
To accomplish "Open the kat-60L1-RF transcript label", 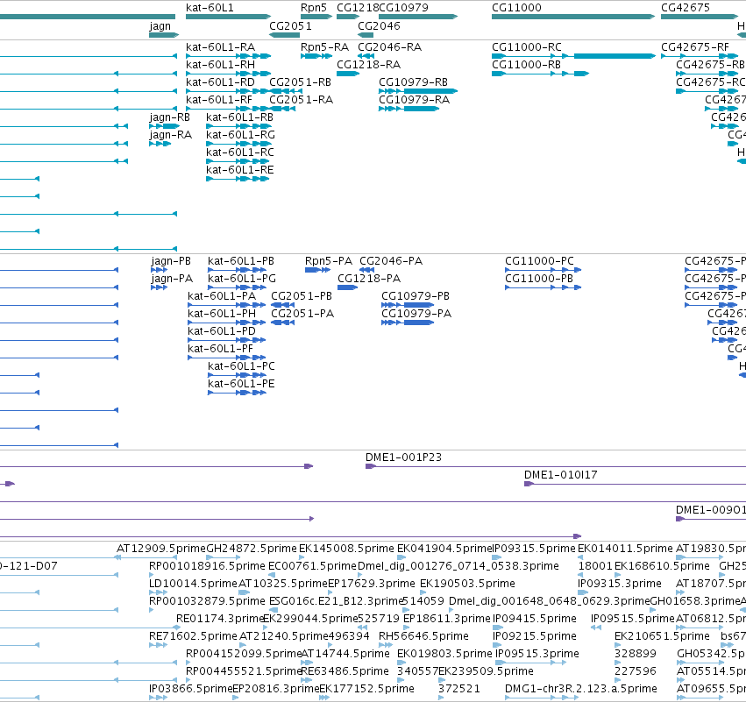I will click(x=219, y=100).
